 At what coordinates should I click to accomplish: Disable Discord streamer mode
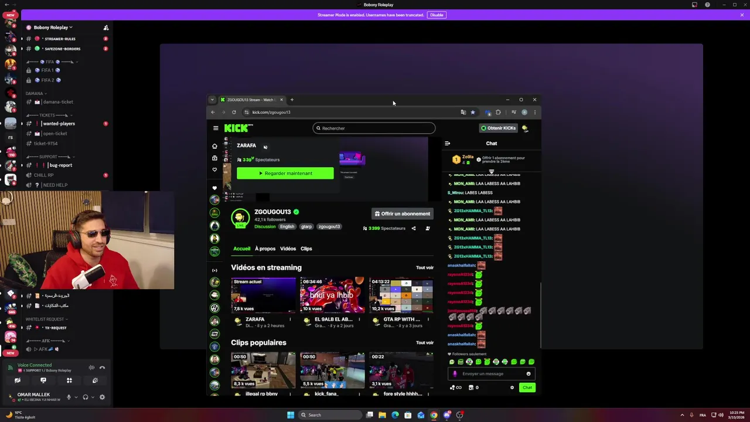pyautogui.click(x=437, y=15)
